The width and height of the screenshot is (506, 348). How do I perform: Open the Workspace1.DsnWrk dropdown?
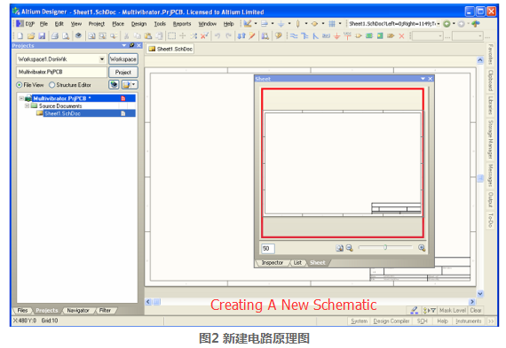[102, 59]
